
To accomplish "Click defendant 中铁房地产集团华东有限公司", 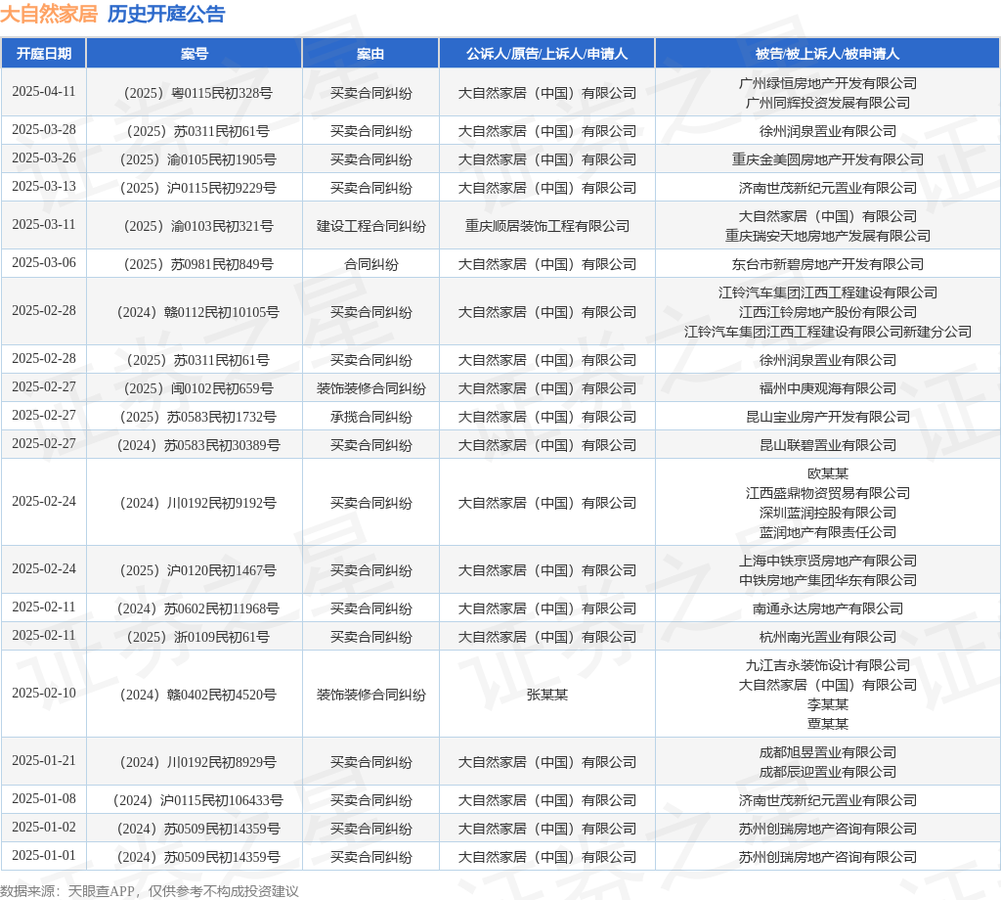I will pos(827,580).
